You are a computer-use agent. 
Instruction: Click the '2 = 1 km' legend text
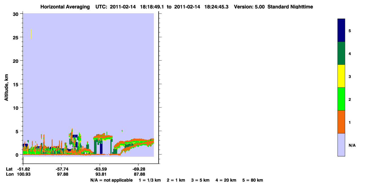176,180
